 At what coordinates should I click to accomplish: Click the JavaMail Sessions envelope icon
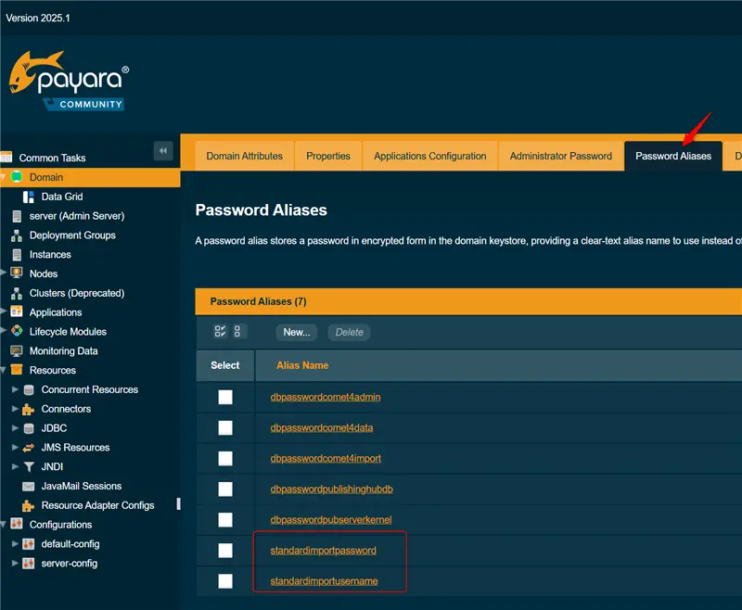(x=29, y=486)
